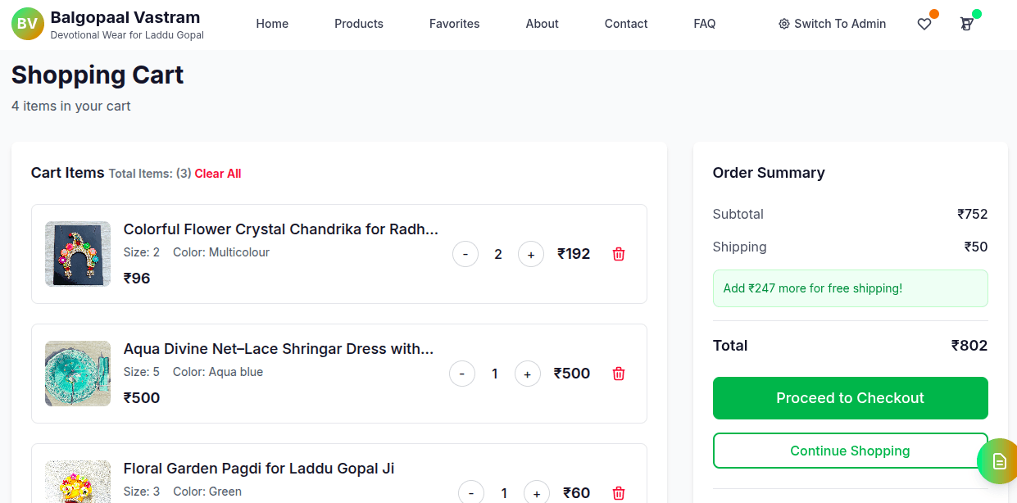Clear All cart items

(218, 174)
